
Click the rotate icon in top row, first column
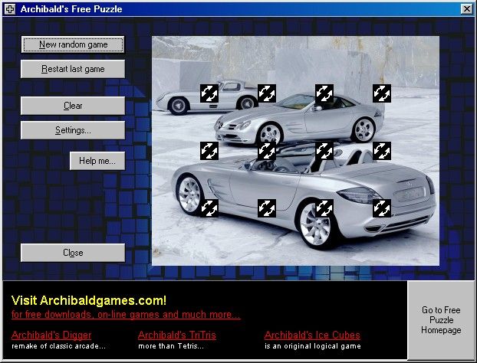pyautogui.click(x=209, y=93)
